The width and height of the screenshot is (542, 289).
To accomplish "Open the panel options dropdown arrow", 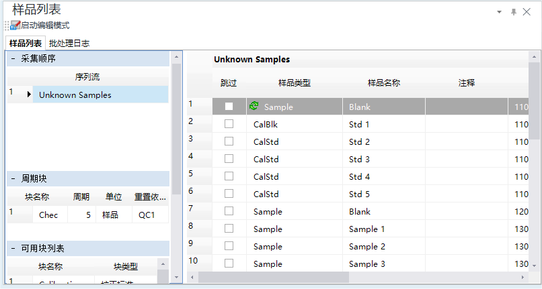I will pyautogui.click(x=499, y=12).
